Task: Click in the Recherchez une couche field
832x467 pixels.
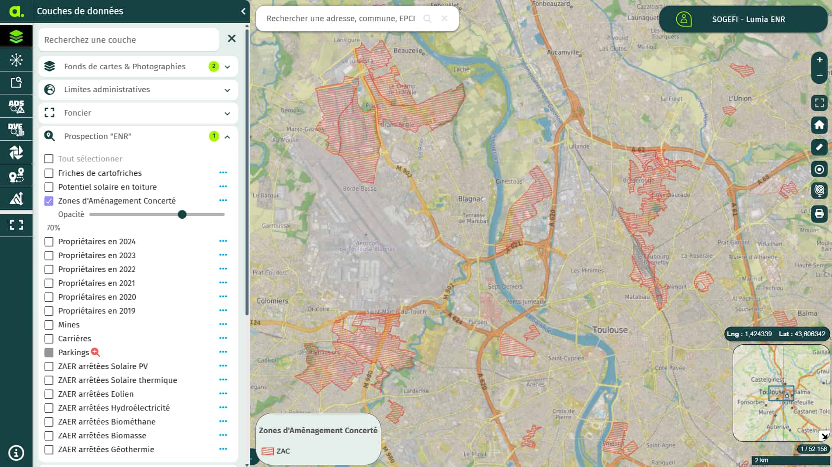Action: (129, 40)
